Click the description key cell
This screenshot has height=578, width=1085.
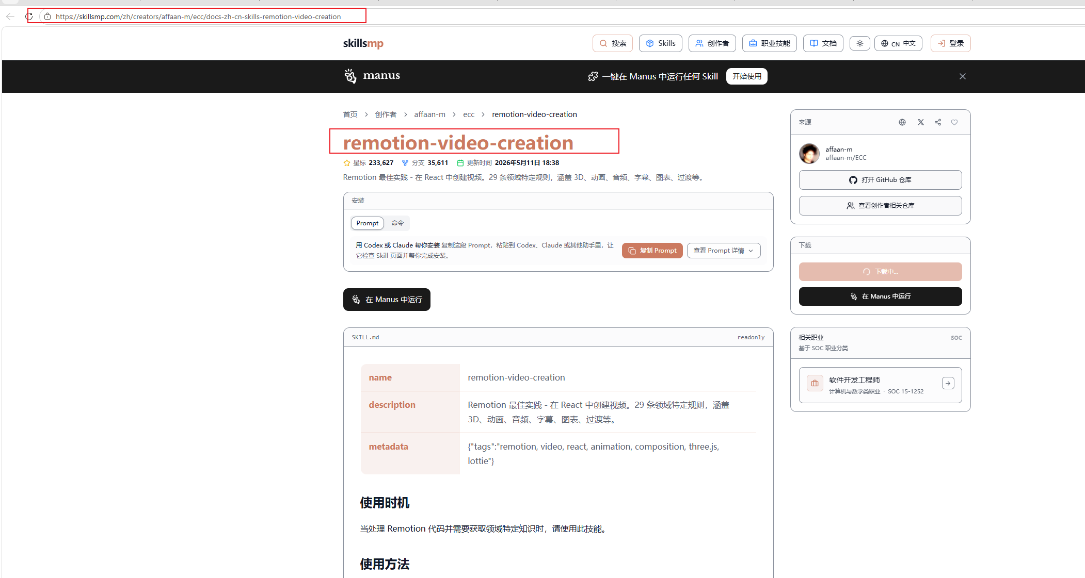click(410, 411)
